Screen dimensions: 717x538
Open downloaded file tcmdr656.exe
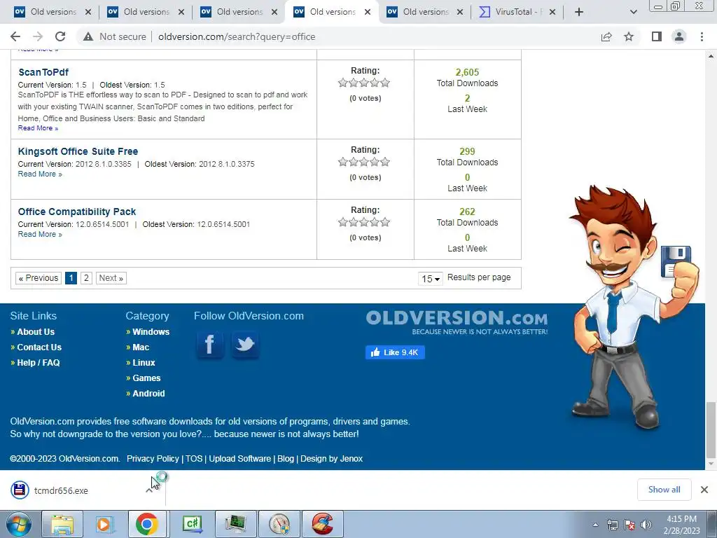61,490
